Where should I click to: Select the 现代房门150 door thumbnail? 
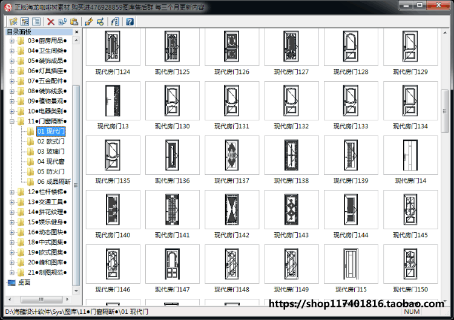coord(410,264)
